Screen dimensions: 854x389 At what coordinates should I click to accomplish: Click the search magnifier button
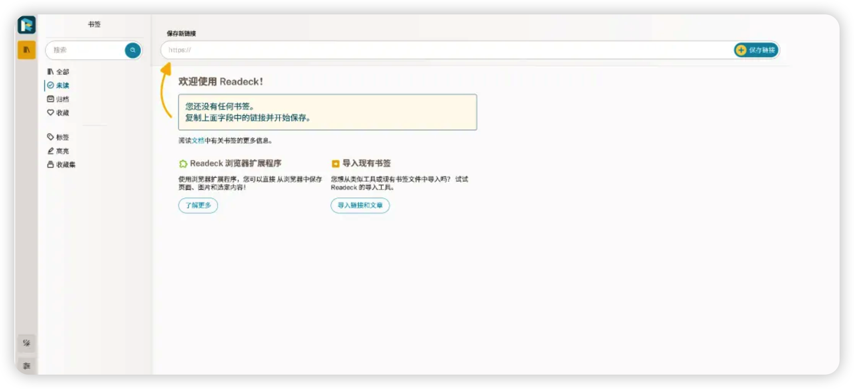pos(132,50)
